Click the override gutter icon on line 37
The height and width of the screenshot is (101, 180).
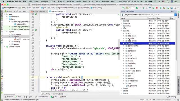click(x=36, y=14)
